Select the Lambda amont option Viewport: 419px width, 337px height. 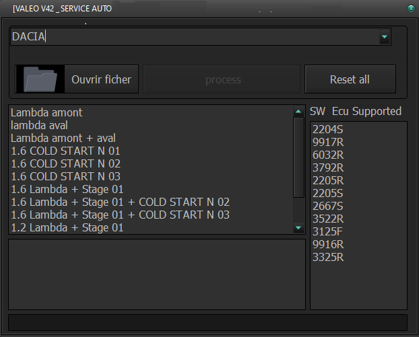click(46, 112)
